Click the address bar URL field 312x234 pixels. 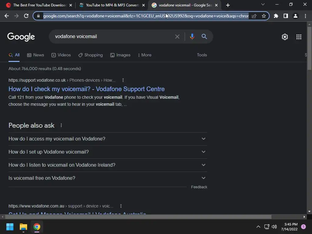pos(146,16)
